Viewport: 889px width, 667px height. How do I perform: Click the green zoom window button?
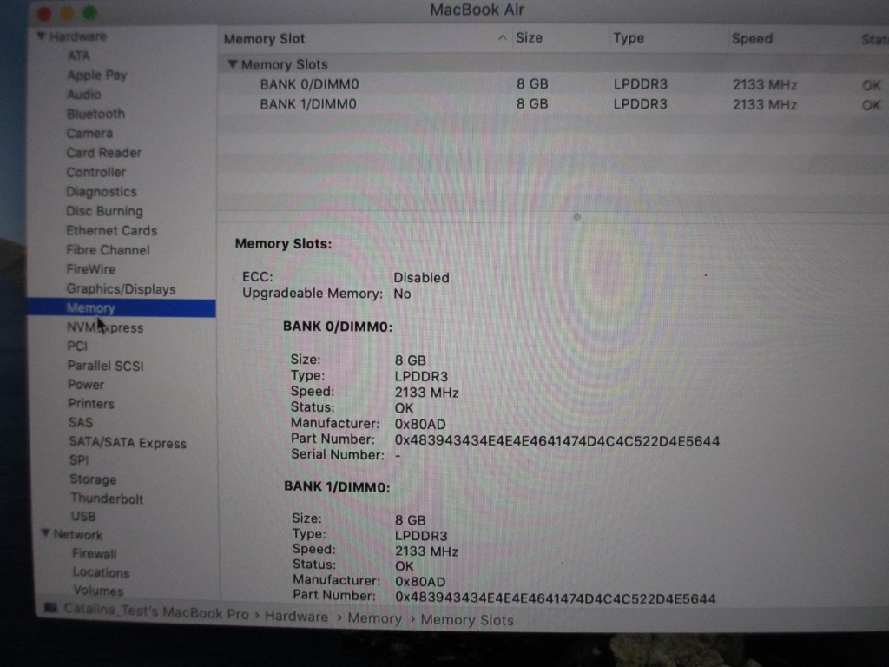click(89, 12)
